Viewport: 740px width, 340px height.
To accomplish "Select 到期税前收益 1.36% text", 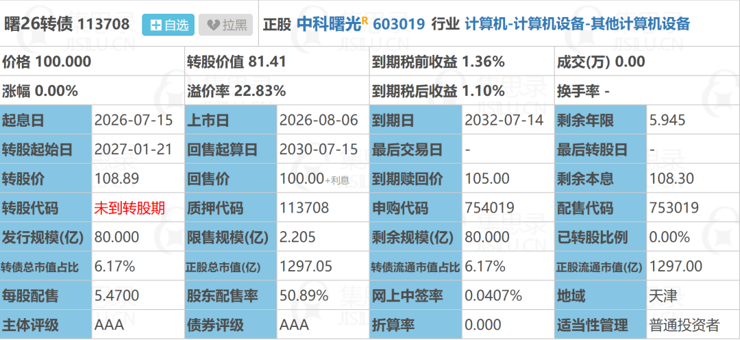I will pyautogui.click(x=439, y=62).
